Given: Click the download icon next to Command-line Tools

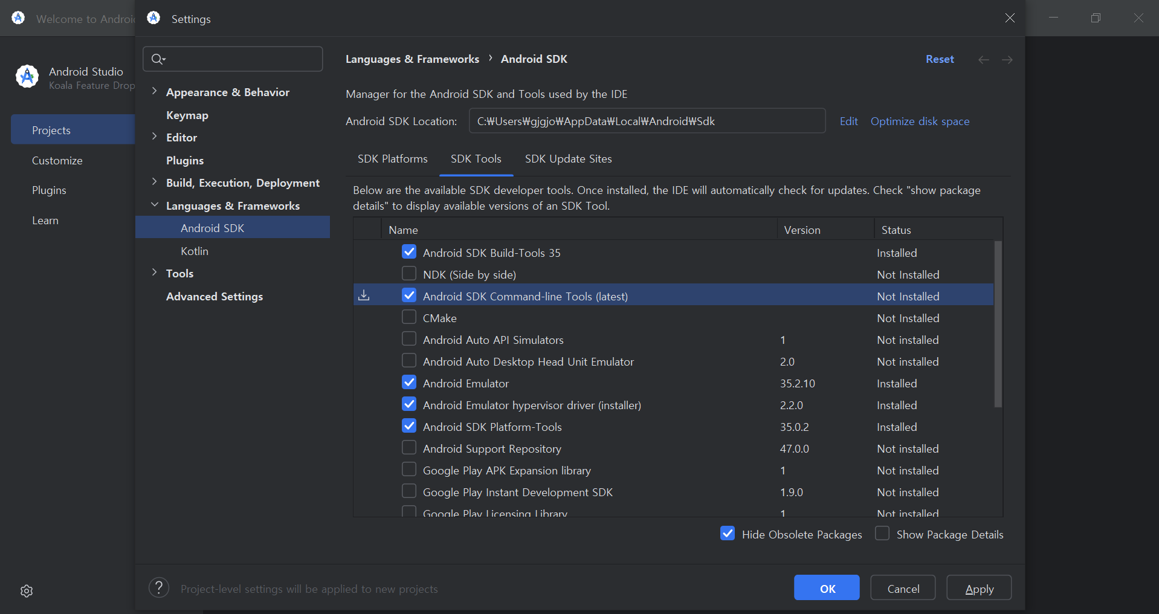Looking at the screenshot, I should 364,296.
